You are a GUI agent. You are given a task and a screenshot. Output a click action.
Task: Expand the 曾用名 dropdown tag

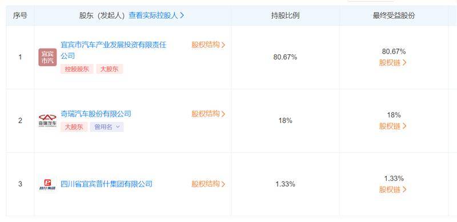(107, 127)
